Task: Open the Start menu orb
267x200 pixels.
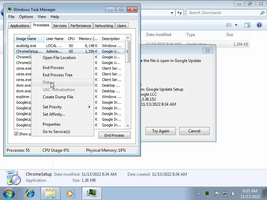Action: tap(9, 194)
